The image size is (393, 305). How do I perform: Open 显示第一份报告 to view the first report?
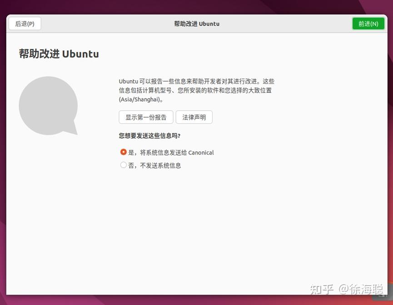click(x=145, y=117)
